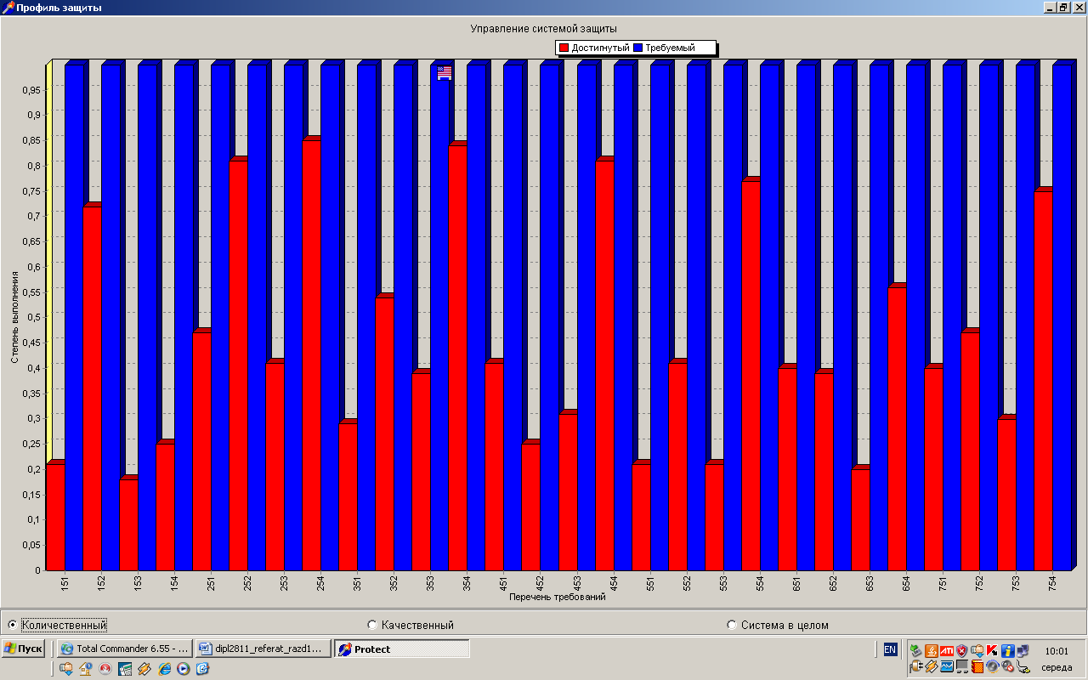The image size is (1088, 680).
Task: Click the red bar for requirement 254
Action: (310, 357)
